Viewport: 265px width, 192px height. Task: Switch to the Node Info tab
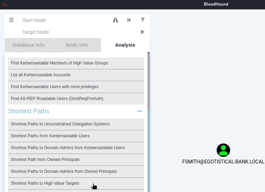77,45
